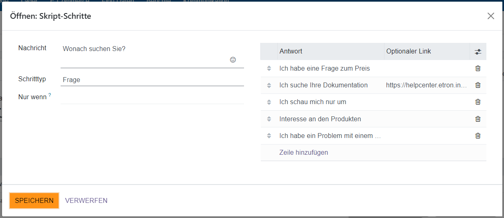
Task: Click drag handle of 'Interesse an den Produkten' row
Action: tap(269, 119)
